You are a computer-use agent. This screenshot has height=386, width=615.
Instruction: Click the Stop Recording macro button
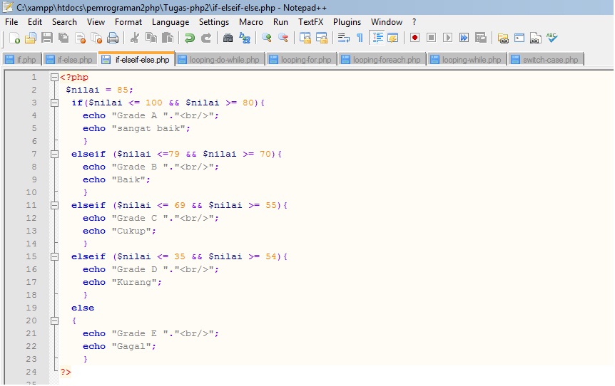tap(431, 38)
